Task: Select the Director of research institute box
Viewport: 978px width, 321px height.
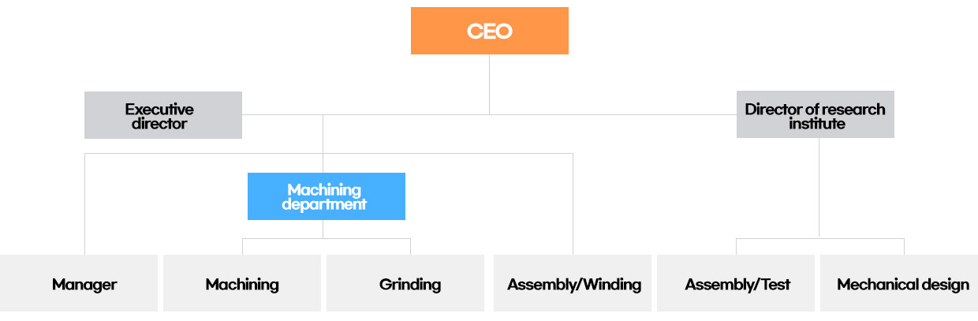Action: pos(816,114)
